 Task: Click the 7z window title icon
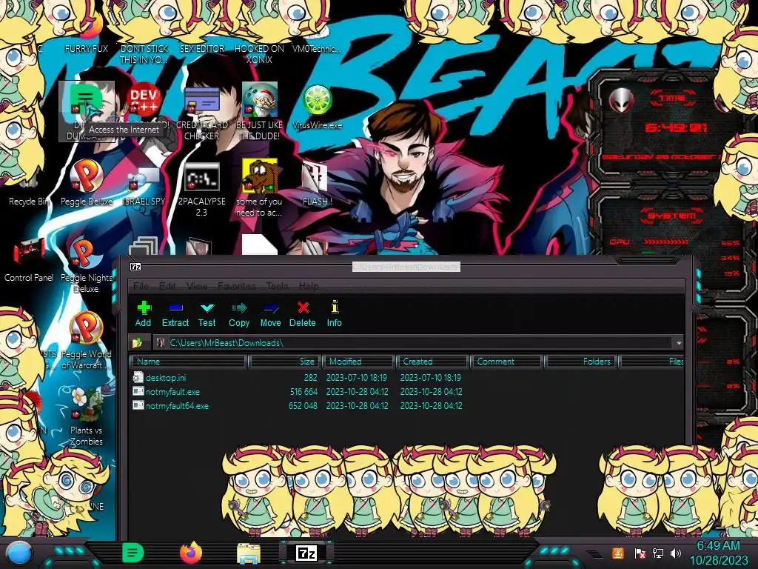[136, 267]
